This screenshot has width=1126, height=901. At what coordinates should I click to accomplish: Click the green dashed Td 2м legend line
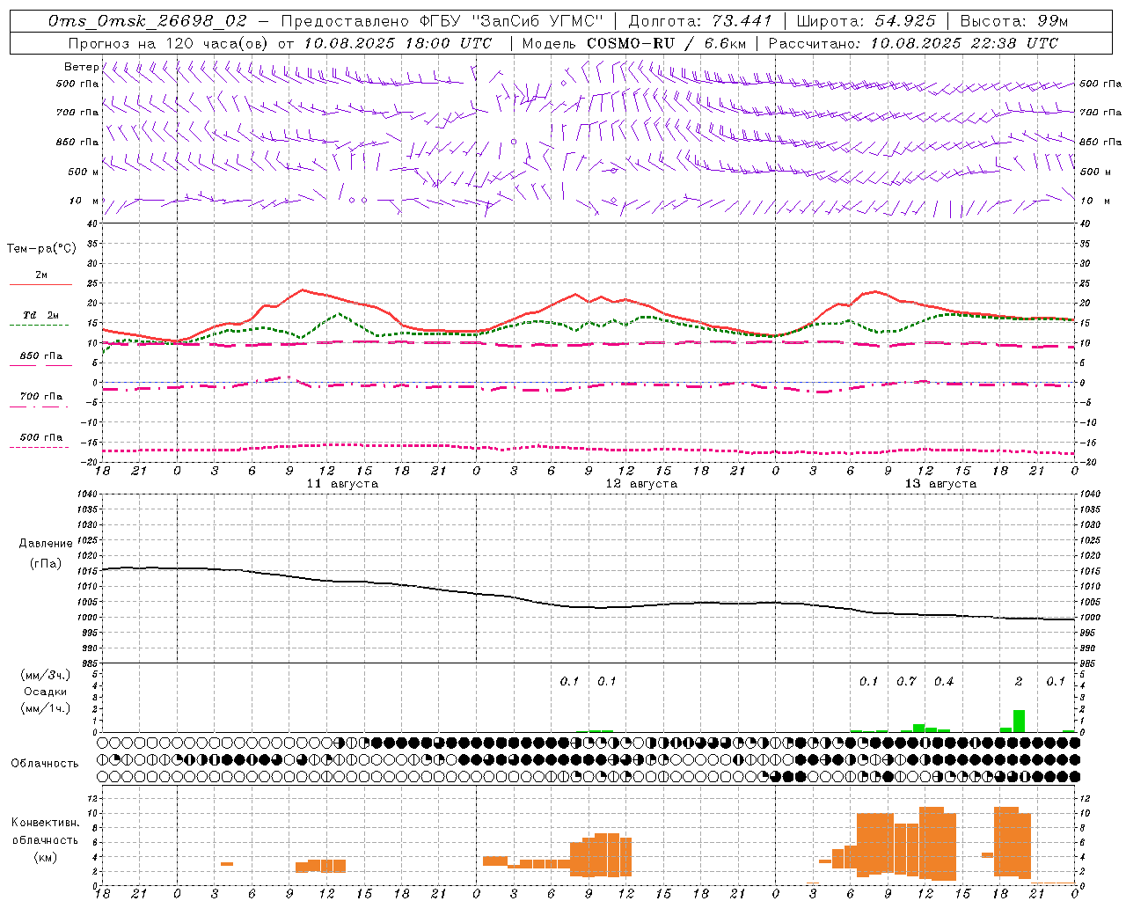[39, 325]
